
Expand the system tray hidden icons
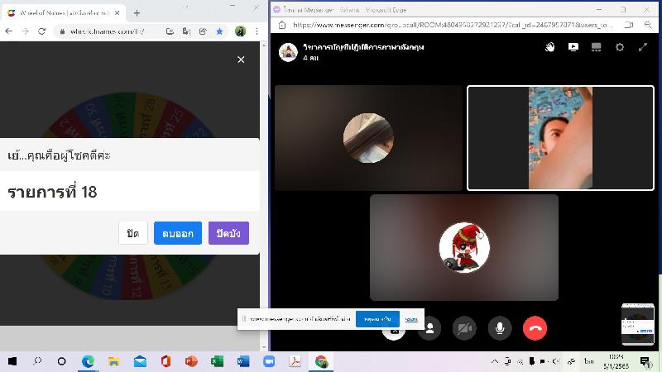[495, 362]
